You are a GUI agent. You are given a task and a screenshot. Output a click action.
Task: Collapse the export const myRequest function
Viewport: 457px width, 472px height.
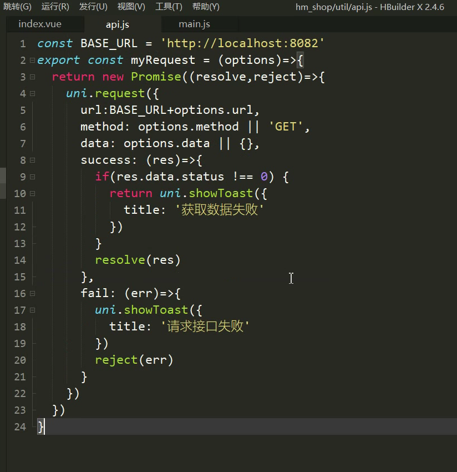pos(32,60)
